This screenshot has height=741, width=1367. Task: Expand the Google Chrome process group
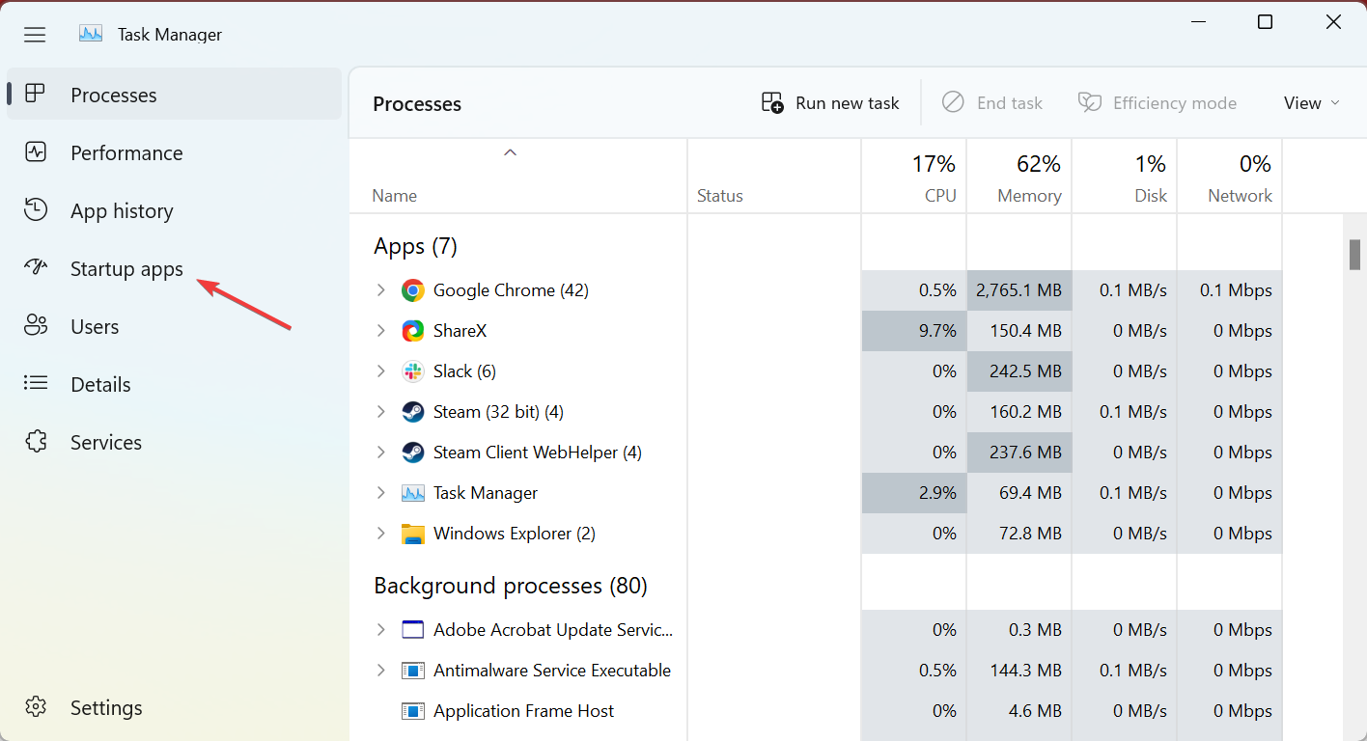pos(380,290)
